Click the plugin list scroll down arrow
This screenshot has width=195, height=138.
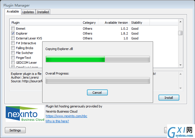click(180, 65)
